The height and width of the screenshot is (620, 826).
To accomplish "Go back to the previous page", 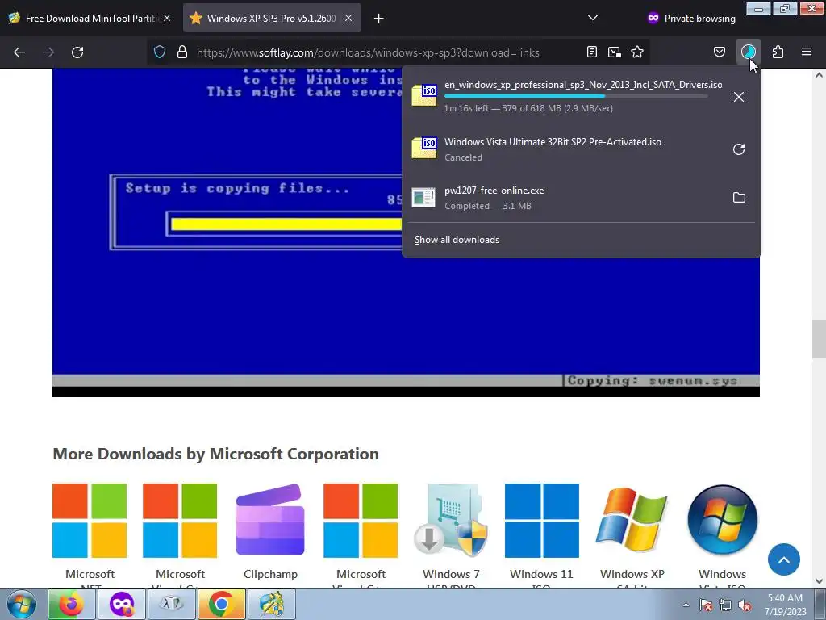I will coord(19,52).
